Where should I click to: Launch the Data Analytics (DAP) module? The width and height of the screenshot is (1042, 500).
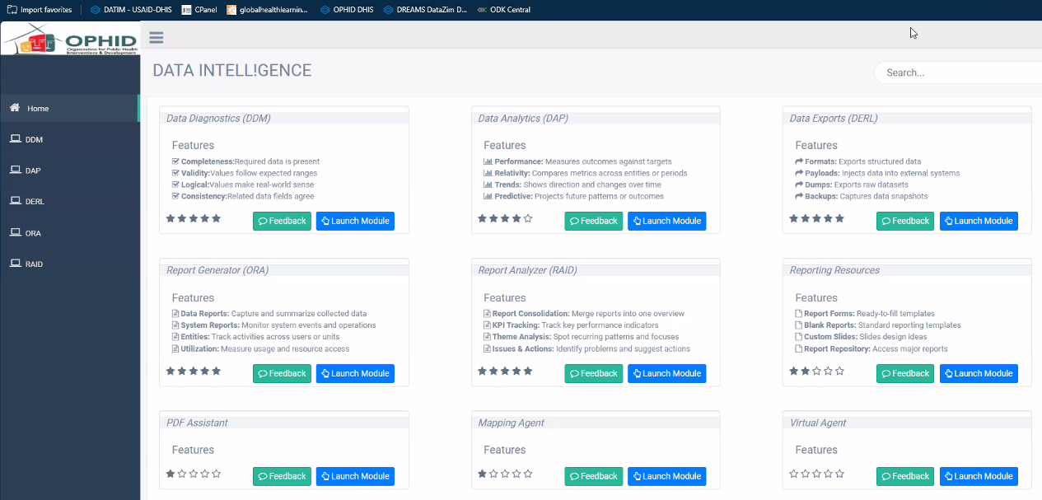point(667,221)
